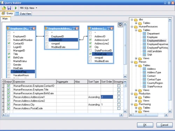
Task: Expand the HumanResources Views folder
Action: pyautogui.click(x=136, y=58)
